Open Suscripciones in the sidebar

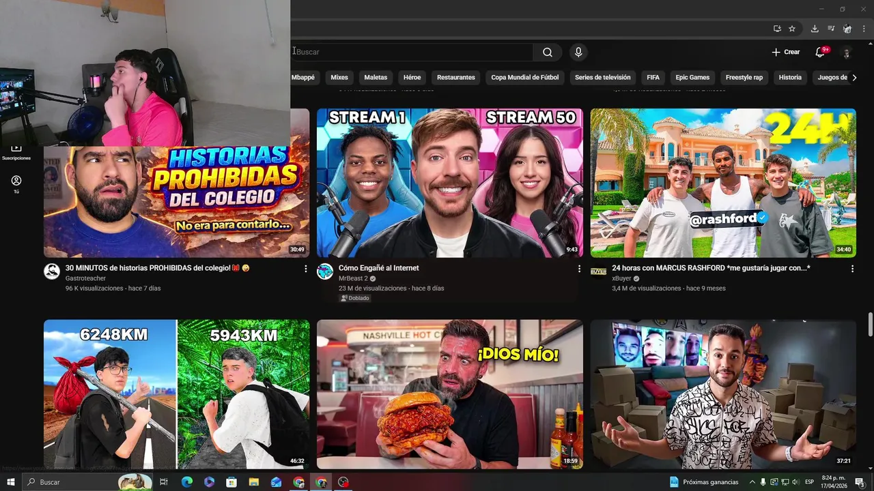tap(16, 151)
